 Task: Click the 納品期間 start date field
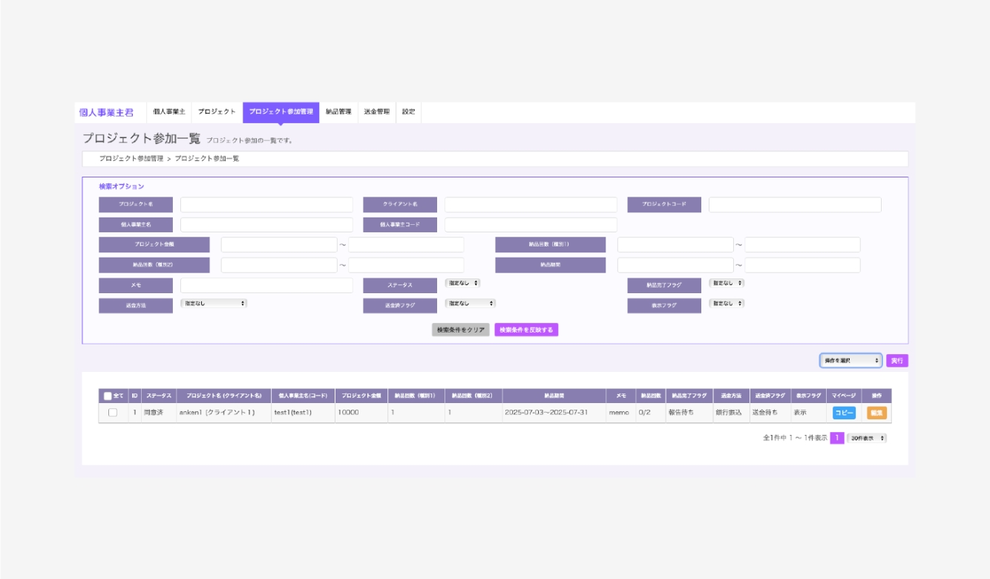[x=675, y=265]
